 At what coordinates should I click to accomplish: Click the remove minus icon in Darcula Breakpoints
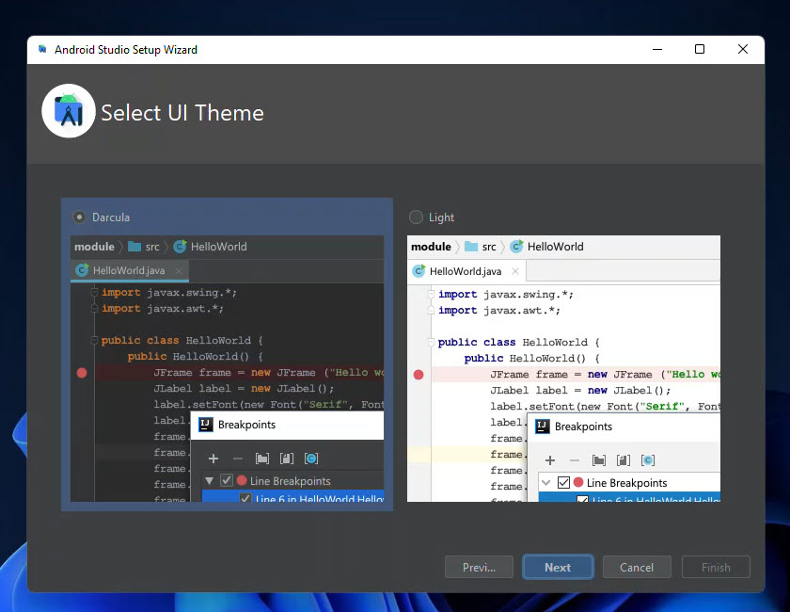point(238,459)
